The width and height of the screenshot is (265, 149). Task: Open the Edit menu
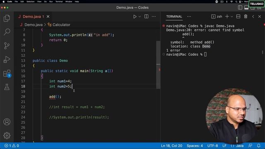[x=22, y=2]
